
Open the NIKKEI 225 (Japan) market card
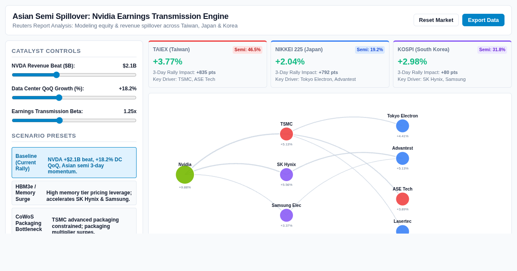coord(330,64)
